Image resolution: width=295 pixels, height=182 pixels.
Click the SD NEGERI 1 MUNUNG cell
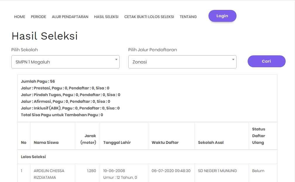pos(217,171)
